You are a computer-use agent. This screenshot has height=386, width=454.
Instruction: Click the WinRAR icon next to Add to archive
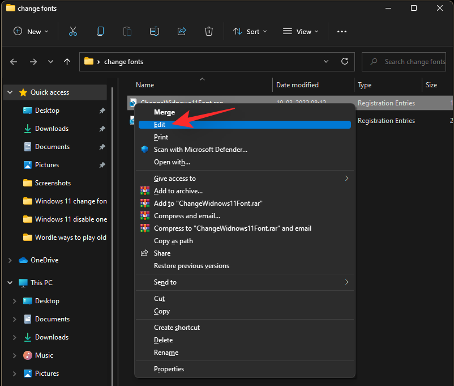(x=145, y=191)
